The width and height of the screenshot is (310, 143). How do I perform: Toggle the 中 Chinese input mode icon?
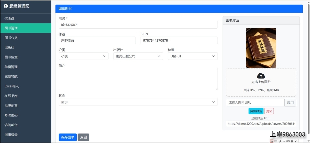pyautogui.click(x=276, y=141)
